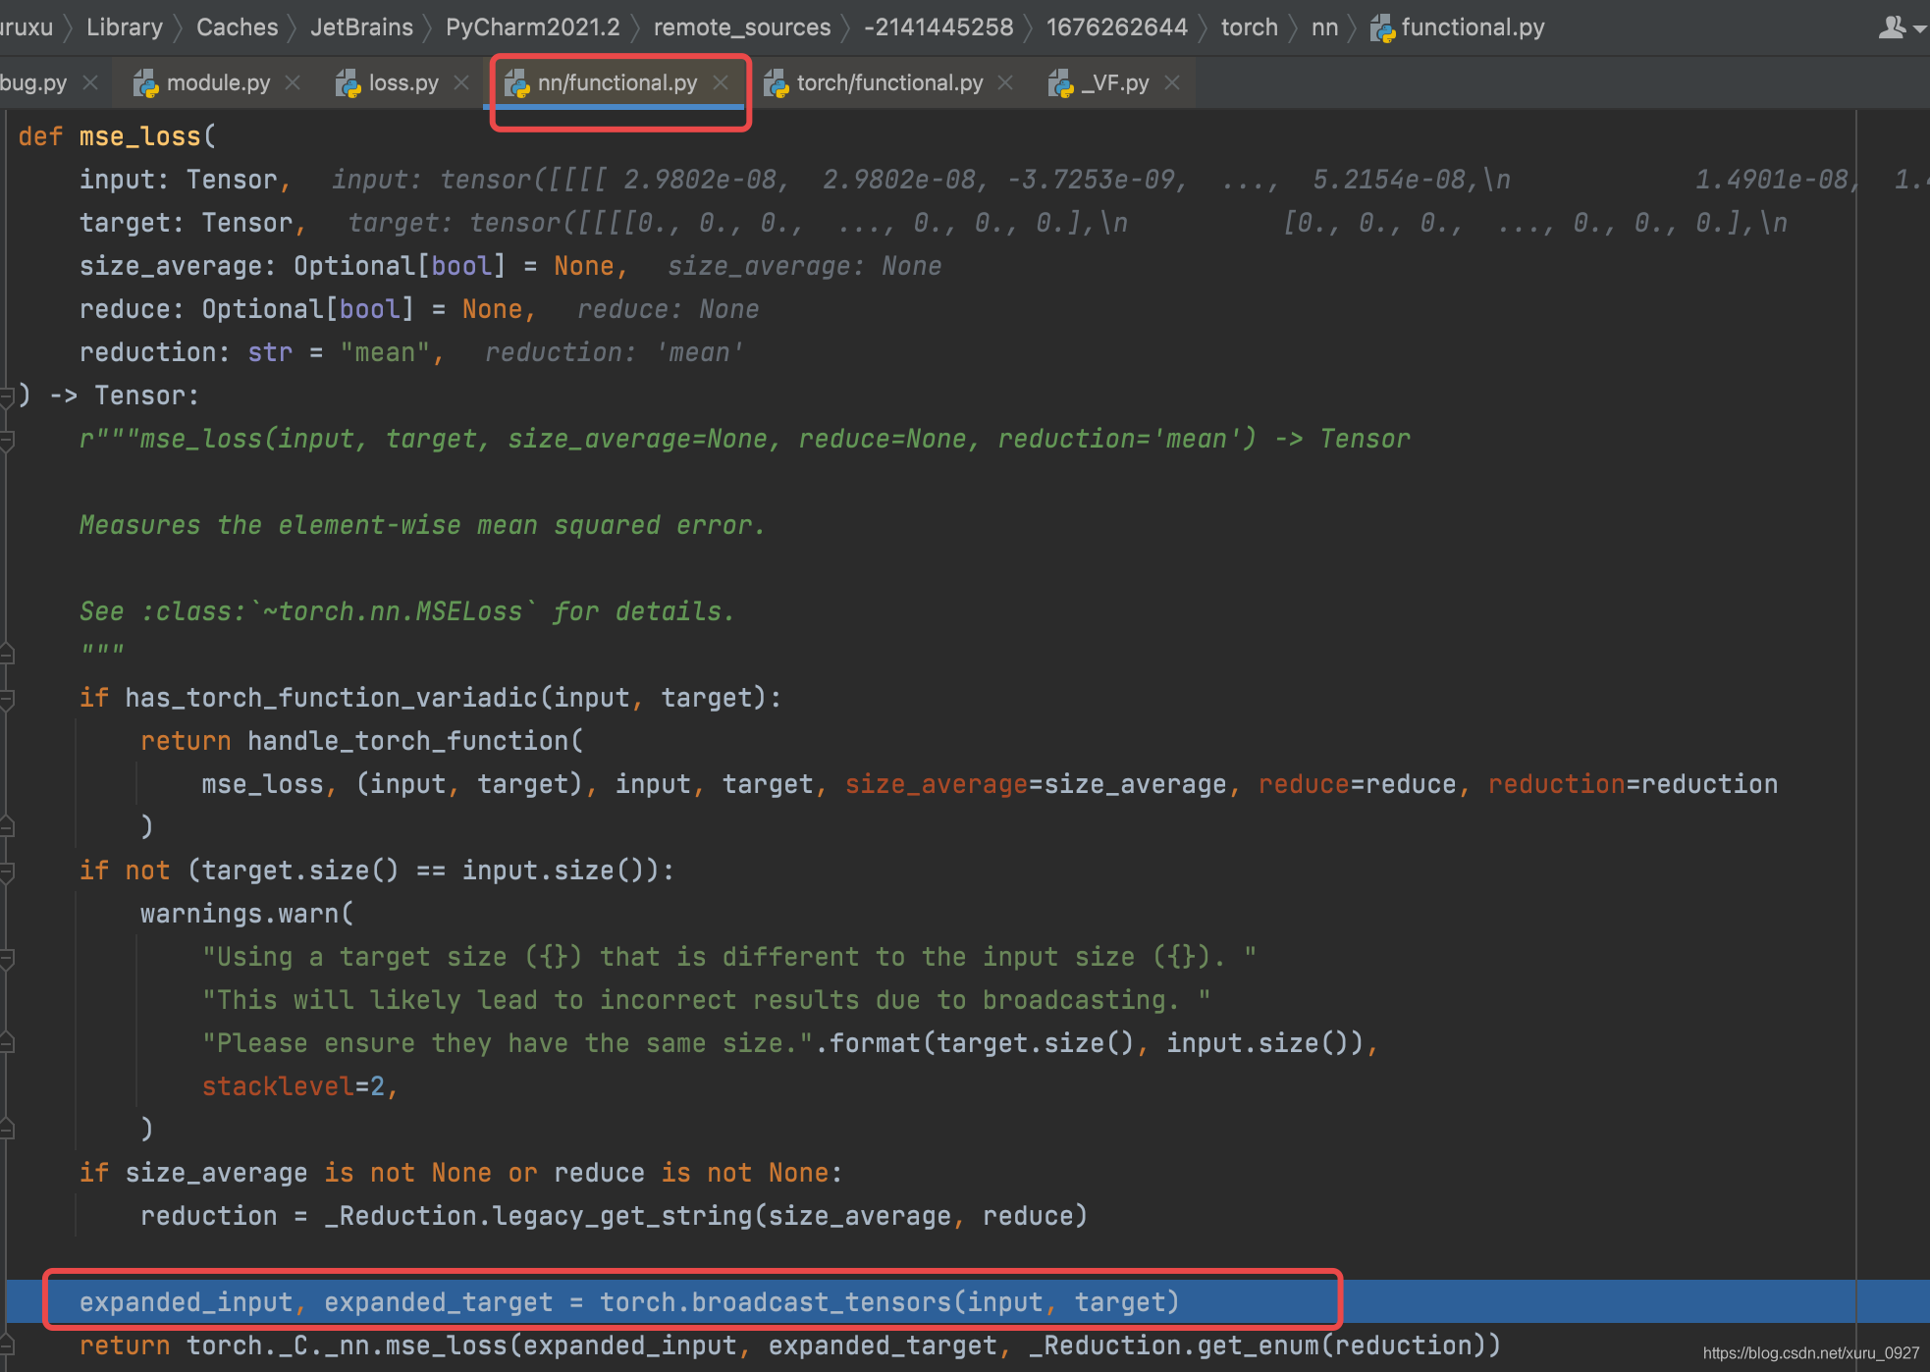
Task: Open the user account dropdown icon
Action: click(1901, 27)
